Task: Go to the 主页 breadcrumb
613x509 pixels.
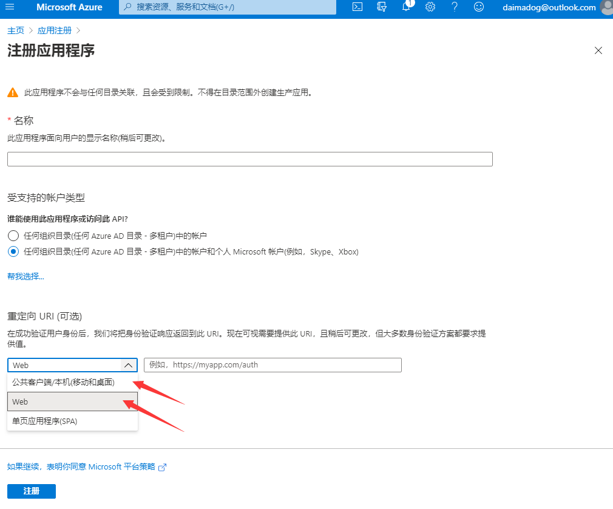Action: coord(16,30)
